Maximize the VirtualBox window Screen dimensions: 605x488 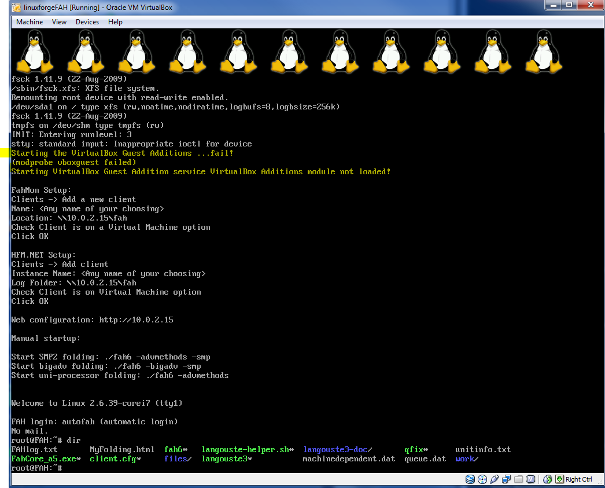pyautogui.click(x=569, y=5)
